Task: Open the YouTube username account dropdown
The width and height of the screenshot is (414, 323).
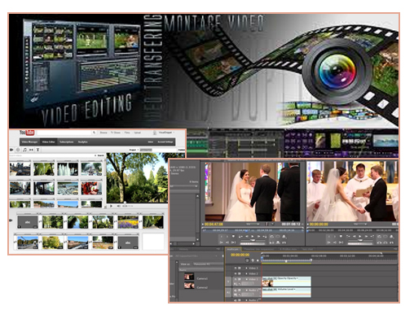Action: click(x=166, y=133)
